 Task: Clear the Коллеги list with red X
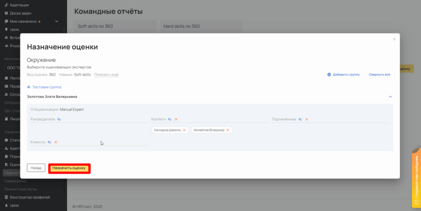176,119
